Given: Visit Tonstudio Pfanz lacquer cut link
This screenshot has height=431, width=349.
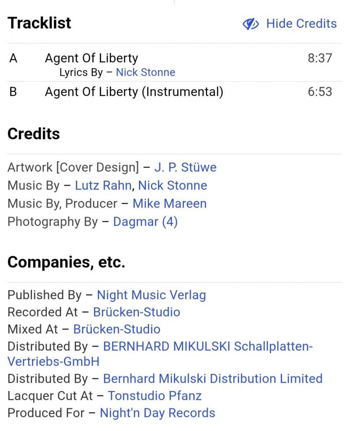Looking at the screenshot, I should coord(155,396).
